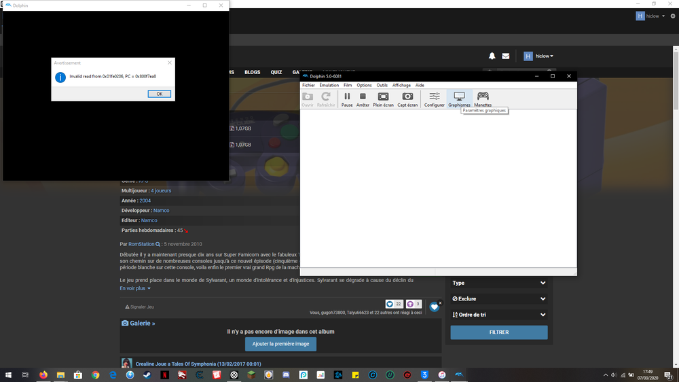
Task: Open the Ordre de tri dropdown
Action: [498, 315]
